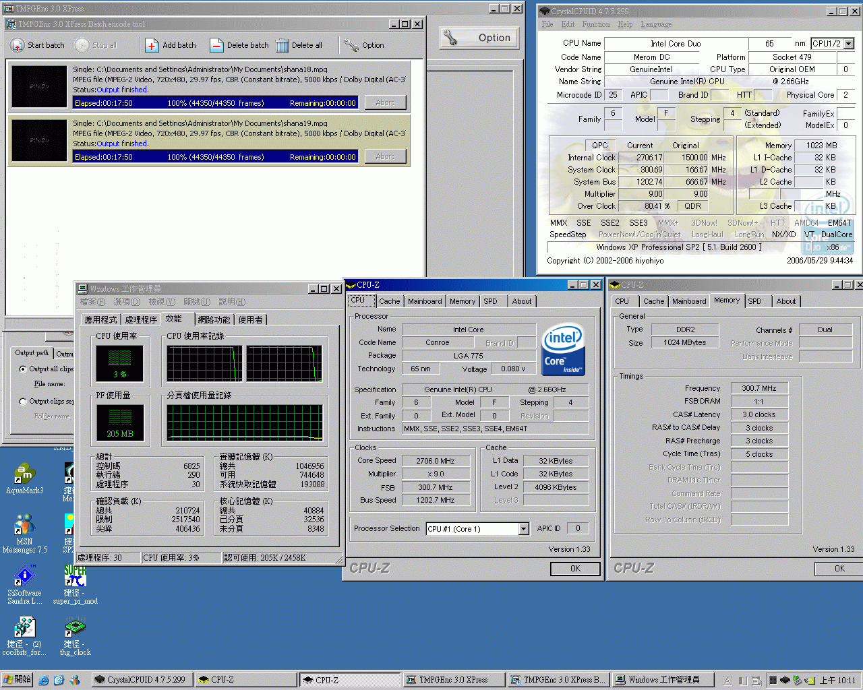The image size is (863, 690).
Task: Switch to the Mainboard tab in CPU-Z
Action: 425,301
